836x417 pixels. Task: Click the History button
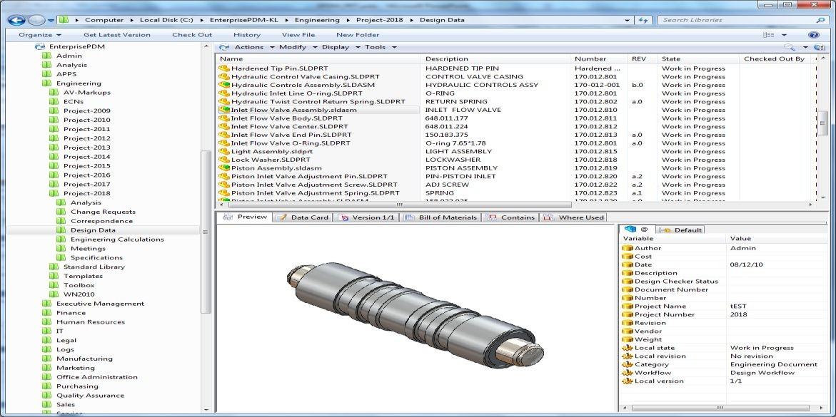[247, 35]
